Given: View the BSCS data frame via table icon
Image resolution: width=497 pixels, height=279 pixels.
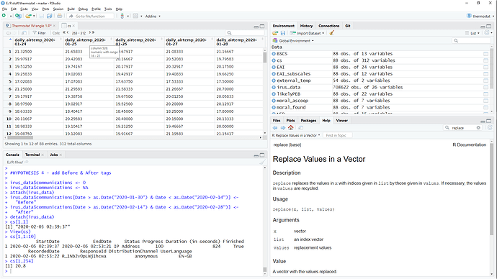Looking at the screenshot, I should (x=485, y=54).
